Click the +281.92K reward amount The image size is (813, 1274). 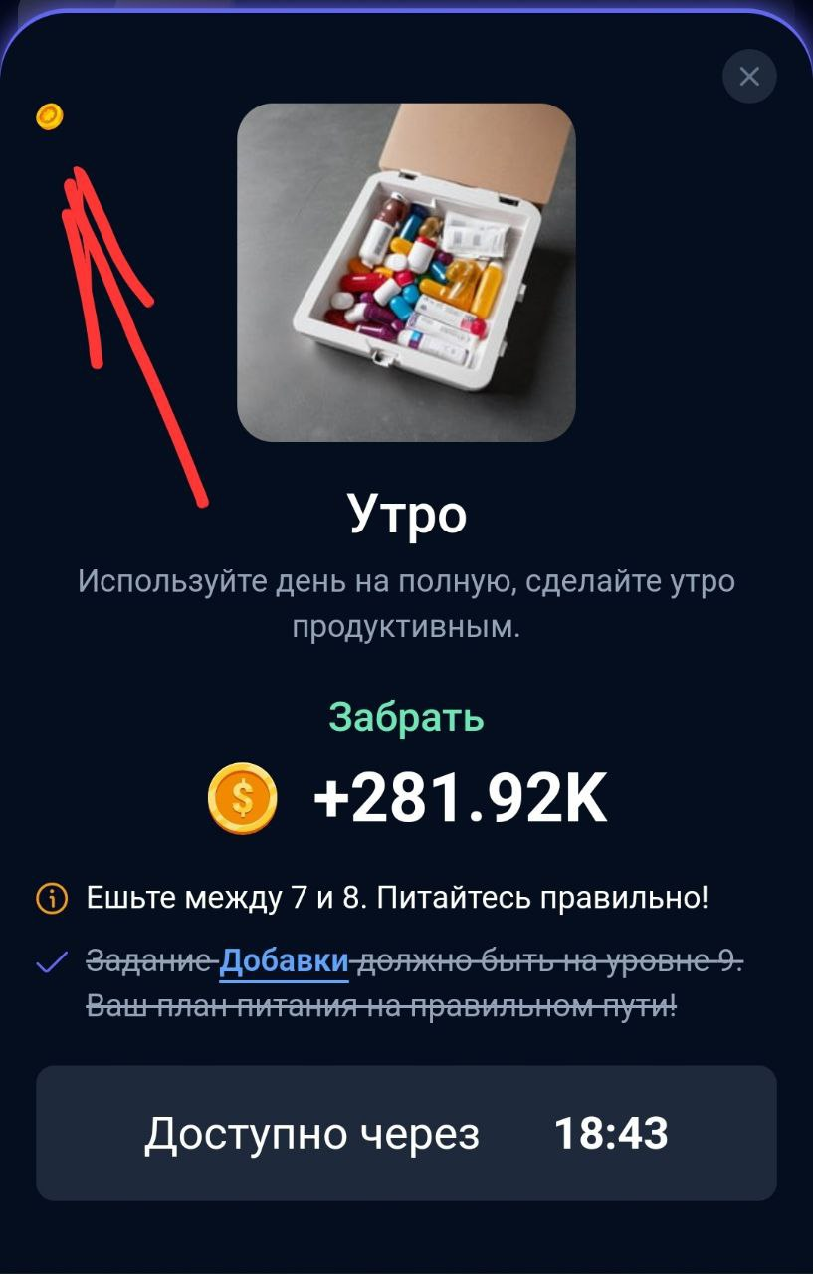pyautogui.click(x=460, y=799)
